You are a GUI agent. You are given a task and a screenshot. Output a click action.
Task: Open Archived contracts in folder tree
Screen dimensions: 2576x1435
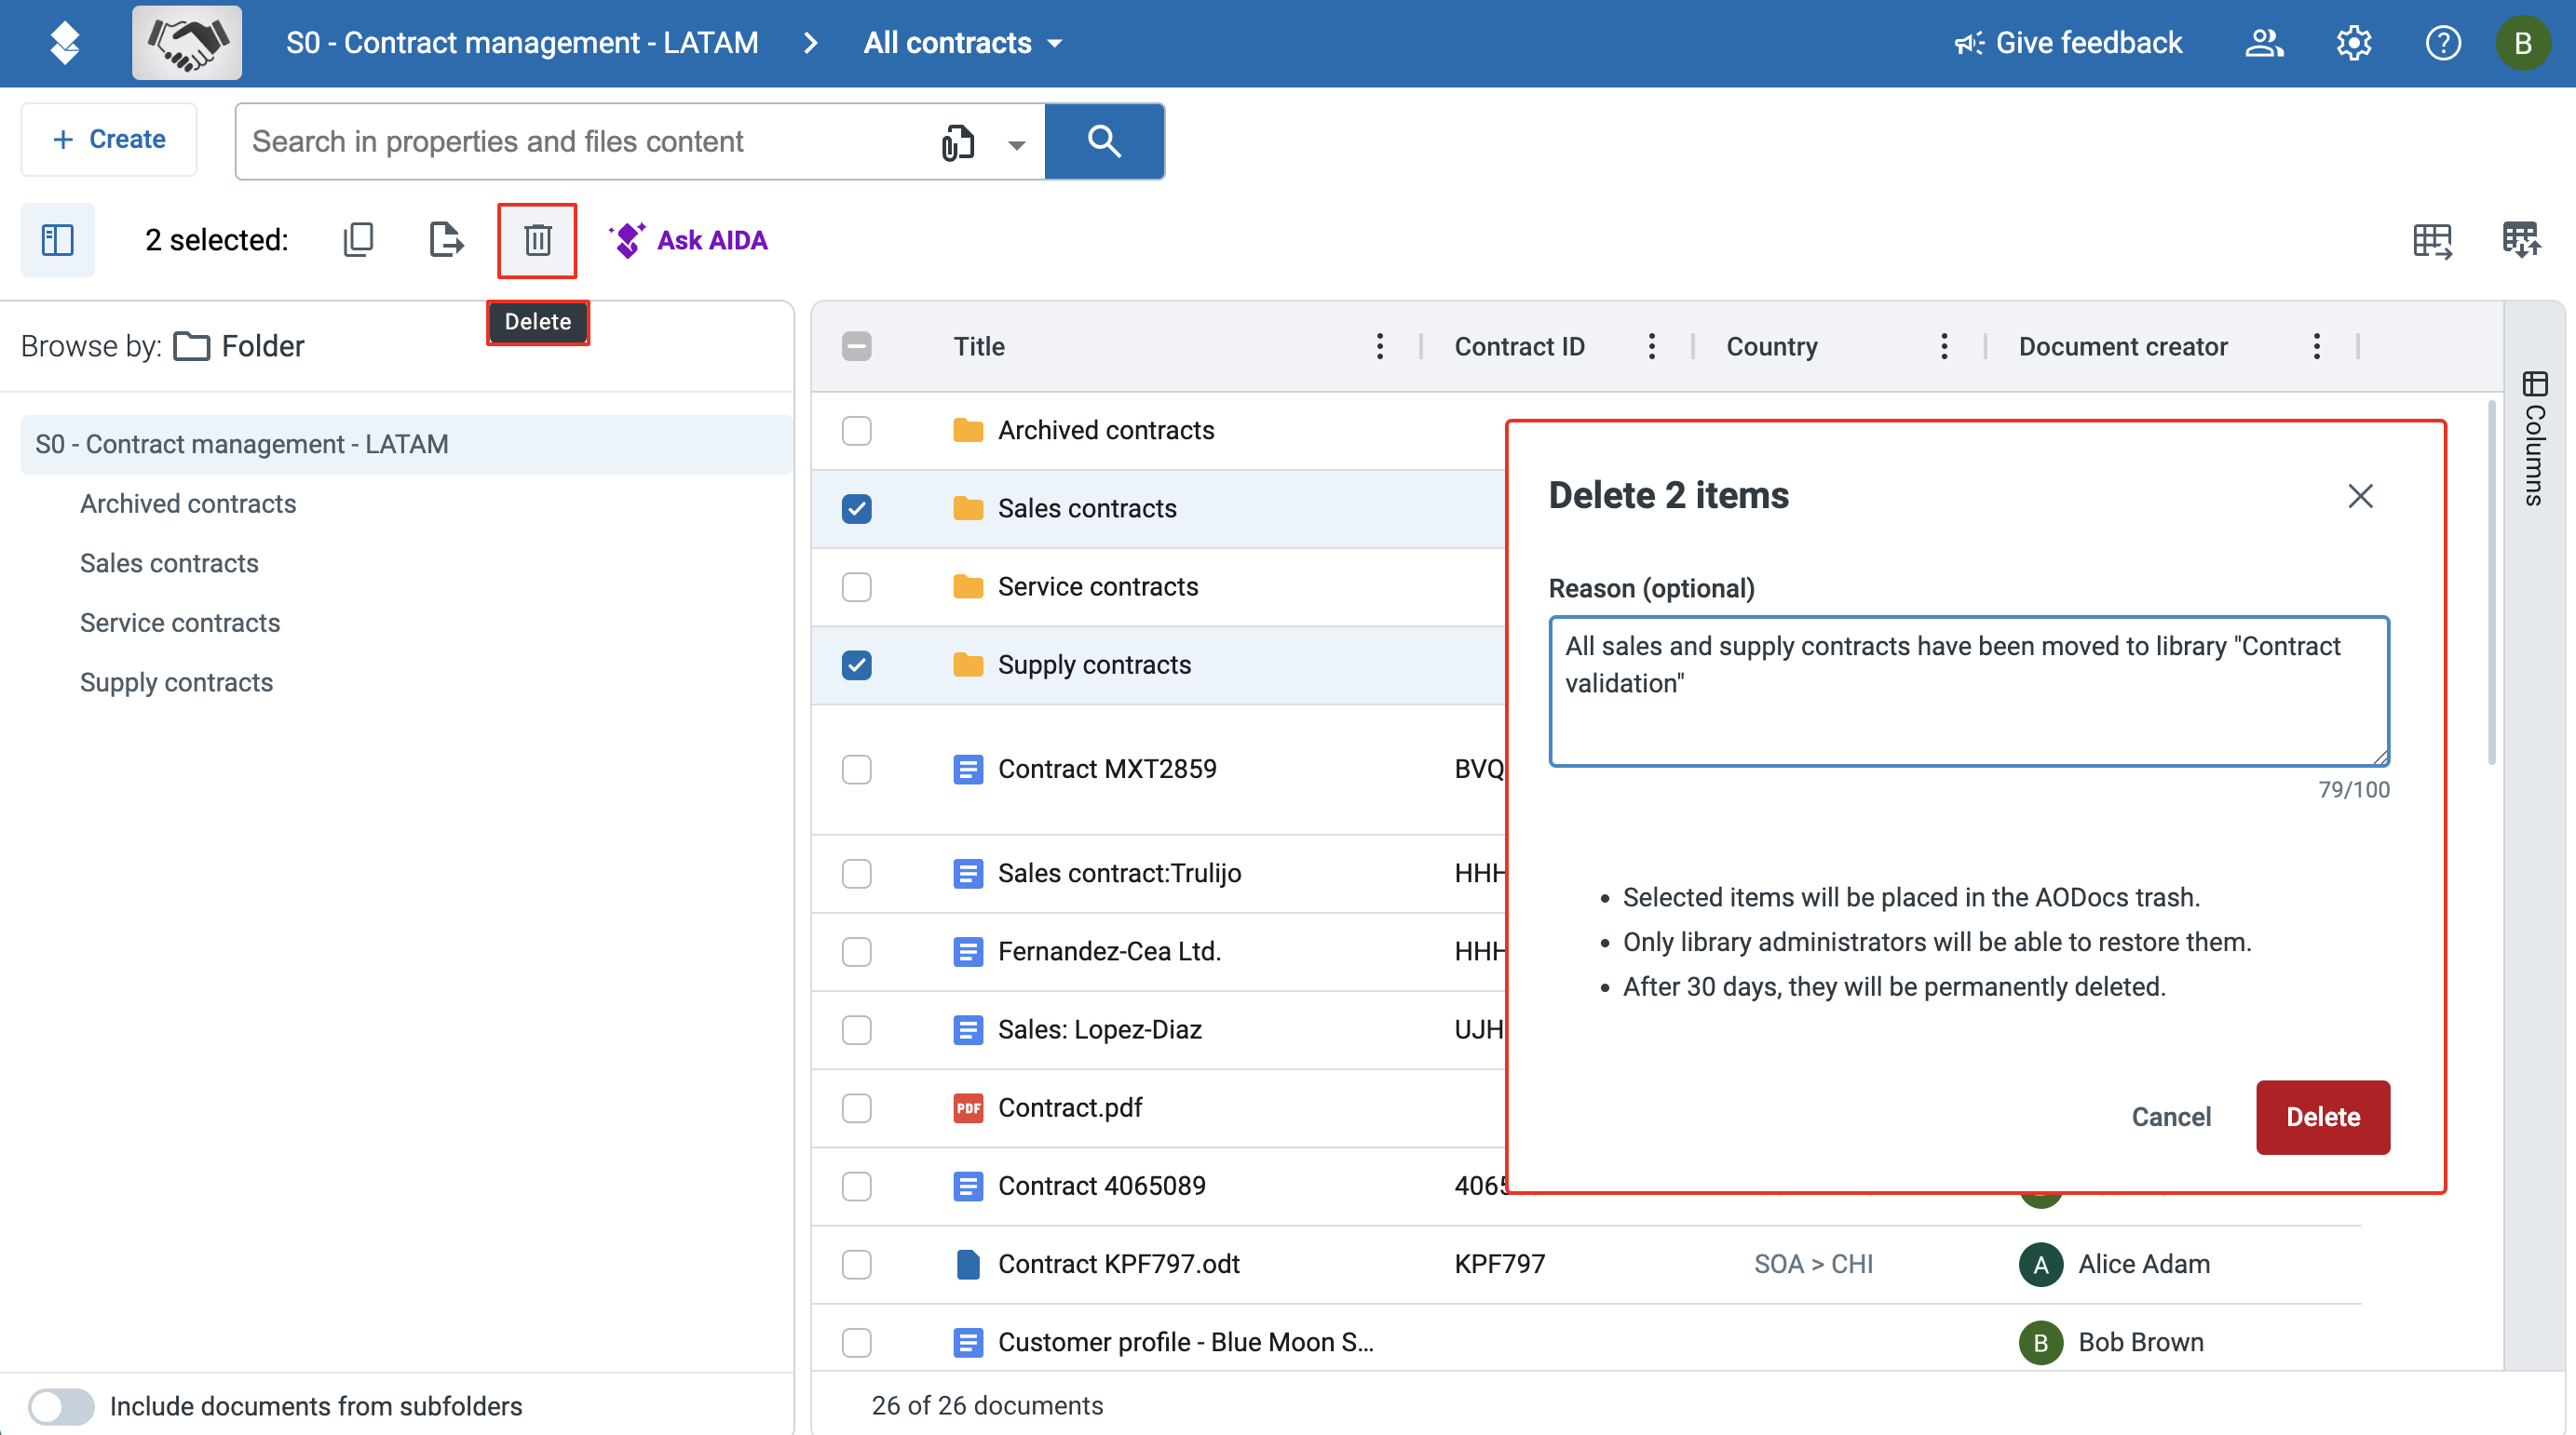188,503
